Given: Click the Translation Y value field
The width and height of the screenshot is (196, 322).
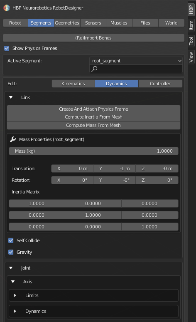Looking at the screenshot, I should click(114, 168).
